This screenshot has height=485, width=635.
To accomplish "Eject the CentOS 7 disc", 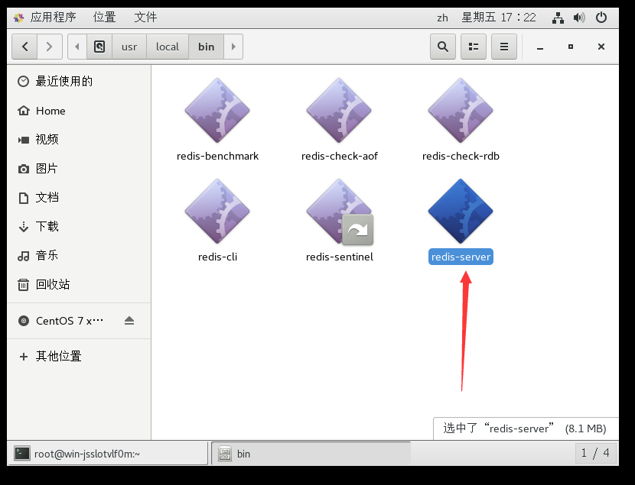I will (129, 321).
